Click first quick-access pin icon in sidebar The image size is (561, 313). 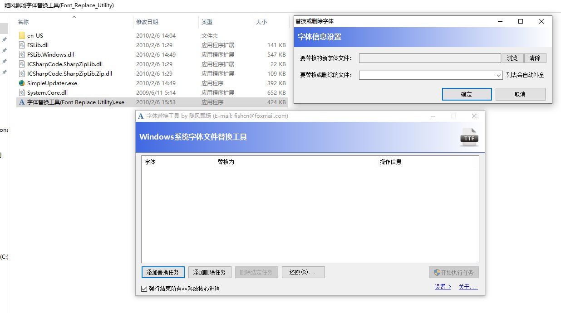pos(5,39)
